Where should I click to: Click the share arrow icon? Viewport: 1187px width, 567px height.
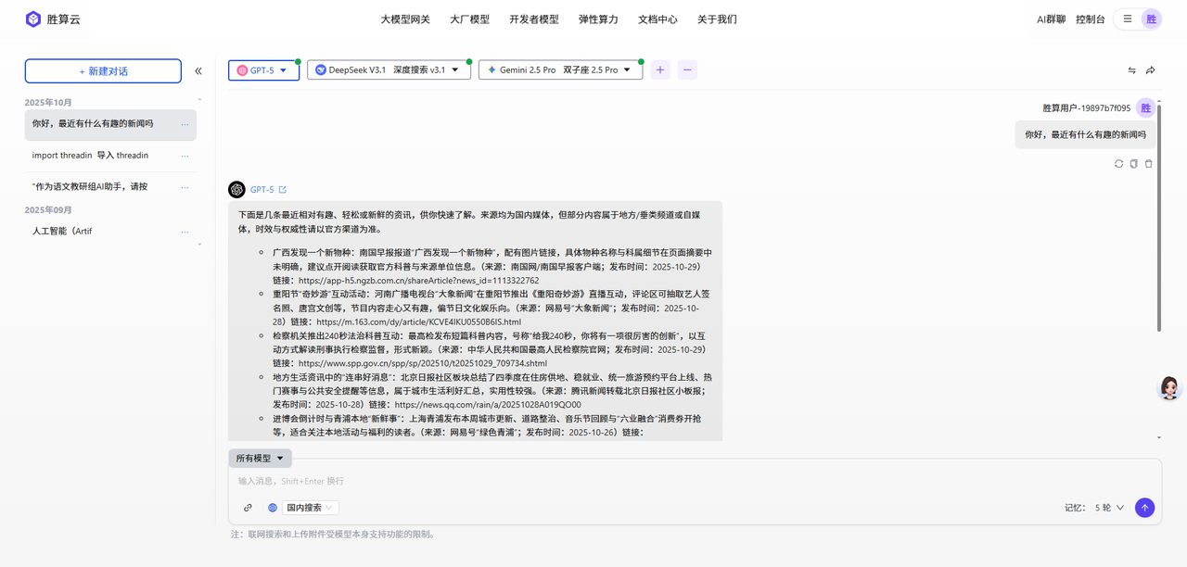[1151, 70]
